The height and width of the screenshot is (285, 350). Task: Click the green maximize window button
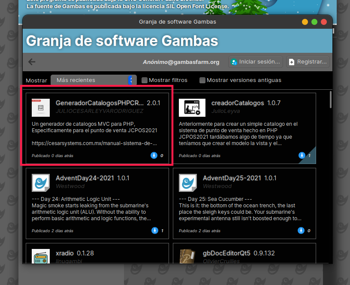pos(314,22)
